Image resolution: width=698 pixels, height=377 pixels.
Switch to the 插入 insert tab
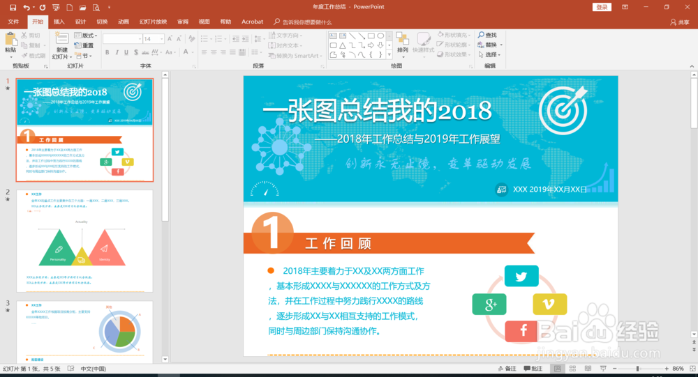pos(59,22)
